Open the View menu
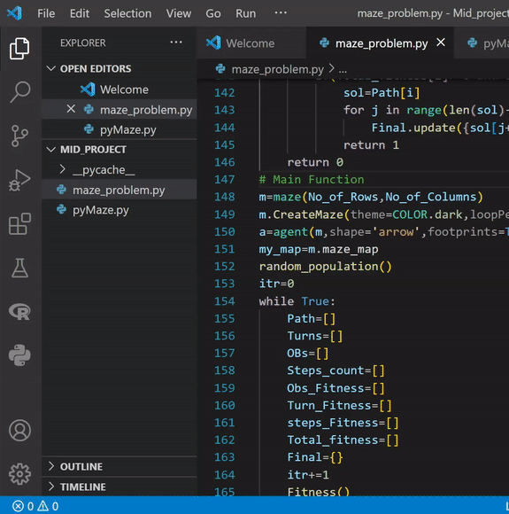This screenshot has height=514, width=509. (x=179, y=13)
